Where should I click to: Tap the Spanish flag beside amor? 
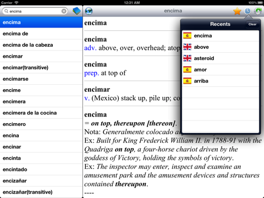click(187, 70)
